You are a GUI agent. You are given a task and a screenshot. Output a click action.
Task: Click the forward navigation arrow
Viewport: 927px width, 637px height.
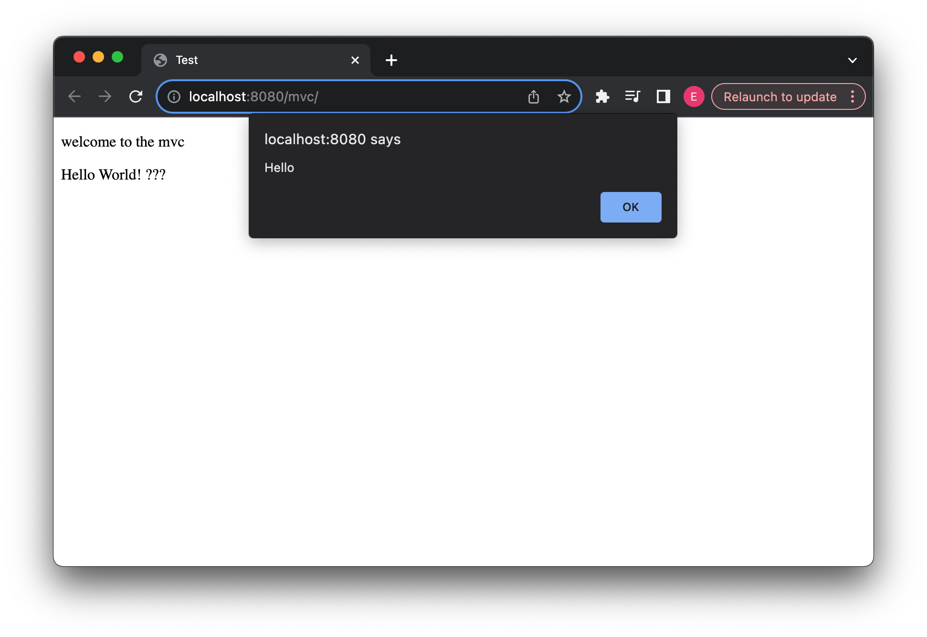105,96
